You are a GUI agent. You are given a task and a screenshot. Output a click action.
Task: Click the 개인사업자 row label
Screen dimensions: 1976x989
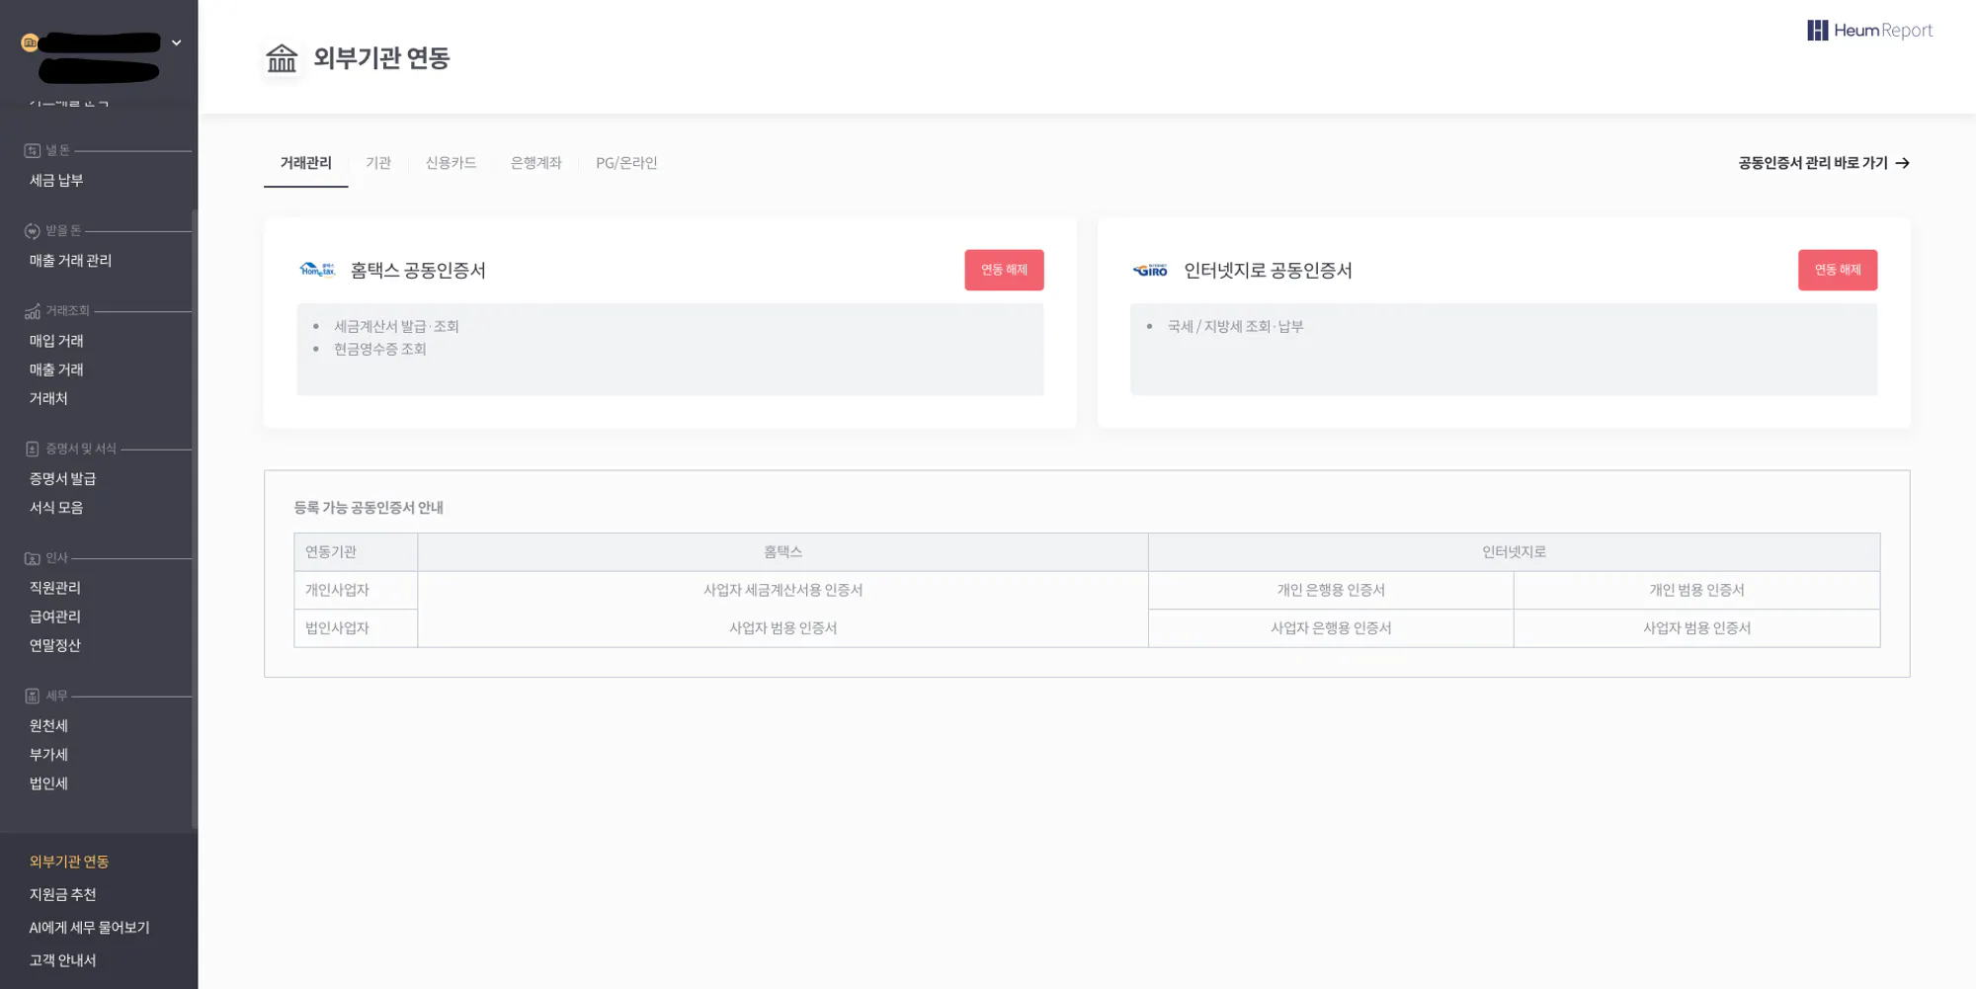point(356,590)
